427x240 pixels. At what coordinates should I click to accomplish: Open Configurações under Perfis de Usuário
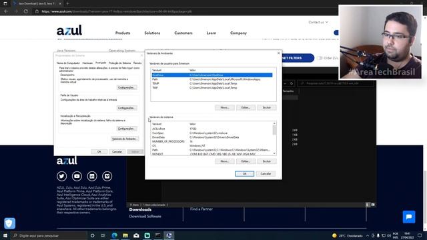coord(127,108)
